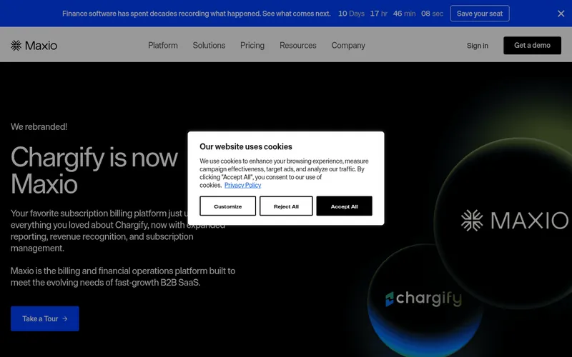Click the Take a Tour button
The height and width of the screenshot is (357, 572).
[45, 318]
